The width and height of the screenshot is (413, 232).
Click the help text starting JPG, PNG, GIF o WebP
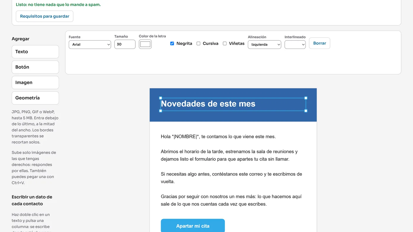pyautogui.click(x=35, y=127)
